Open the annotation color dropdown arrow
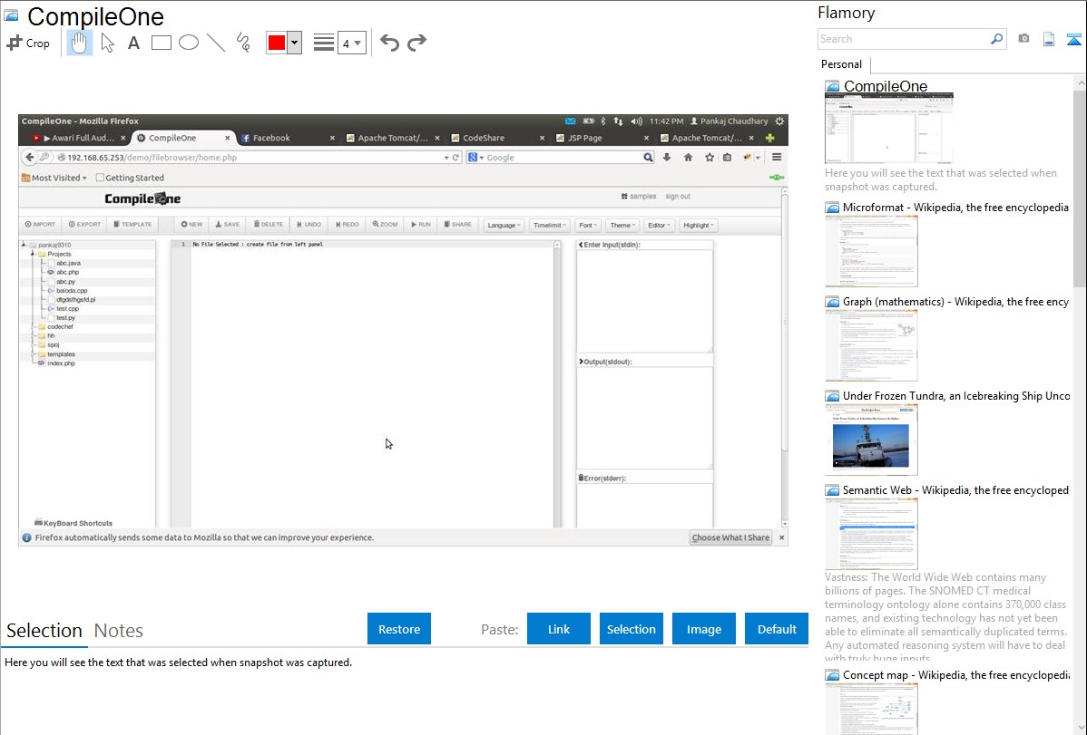Screen dimensions: 1087x735 (x=295, y=43)
